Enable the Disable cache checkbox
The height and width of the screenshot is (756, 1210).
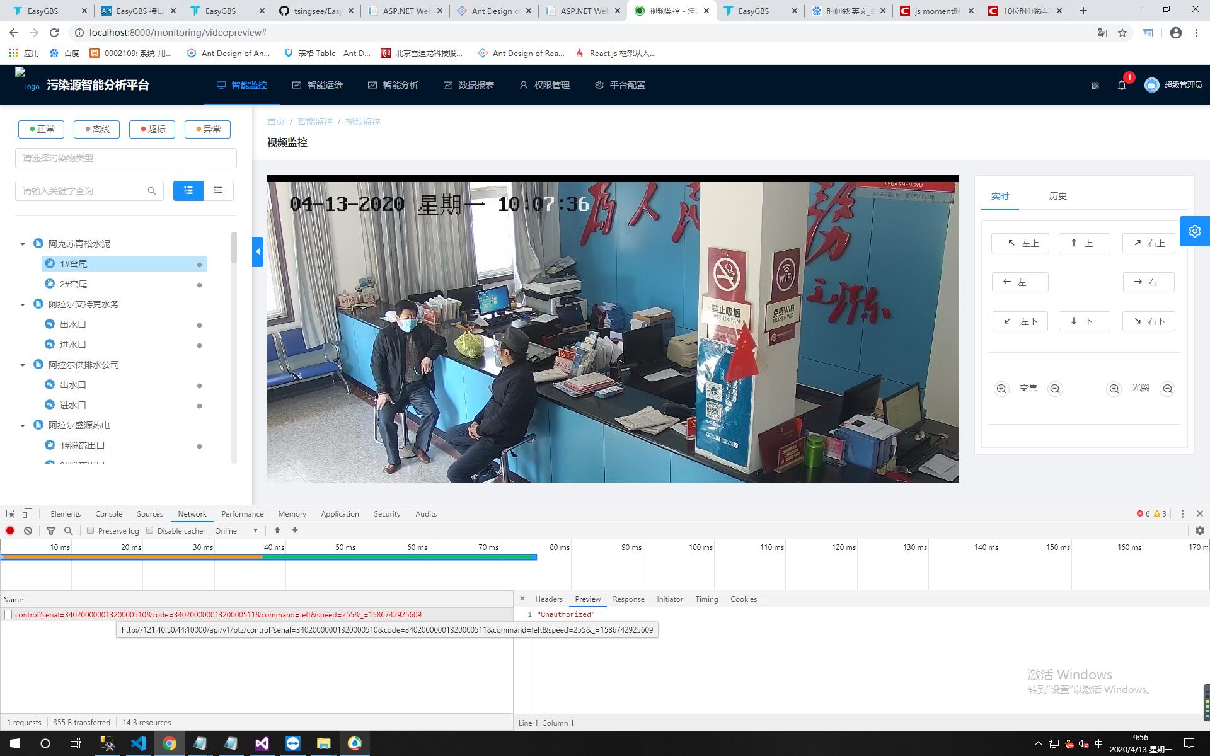pos(150,530)
